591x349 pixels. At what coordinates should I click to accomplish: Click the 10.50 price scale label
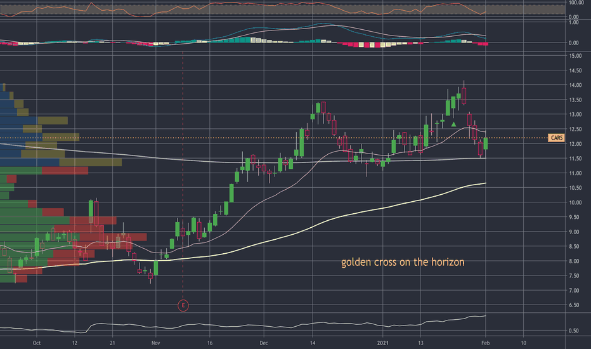(x=575, y=188)
